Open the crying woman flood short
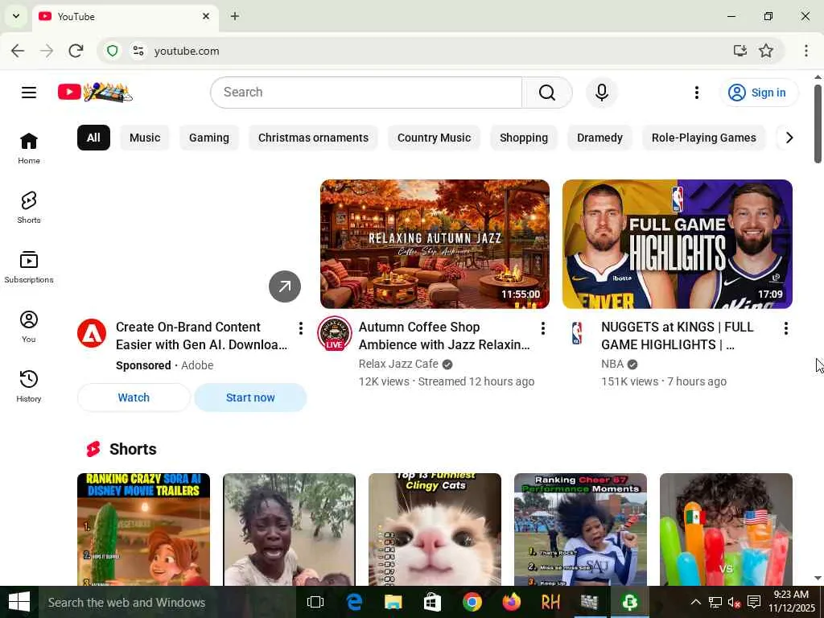The image size is (824, 618). [x=289, y=529]
